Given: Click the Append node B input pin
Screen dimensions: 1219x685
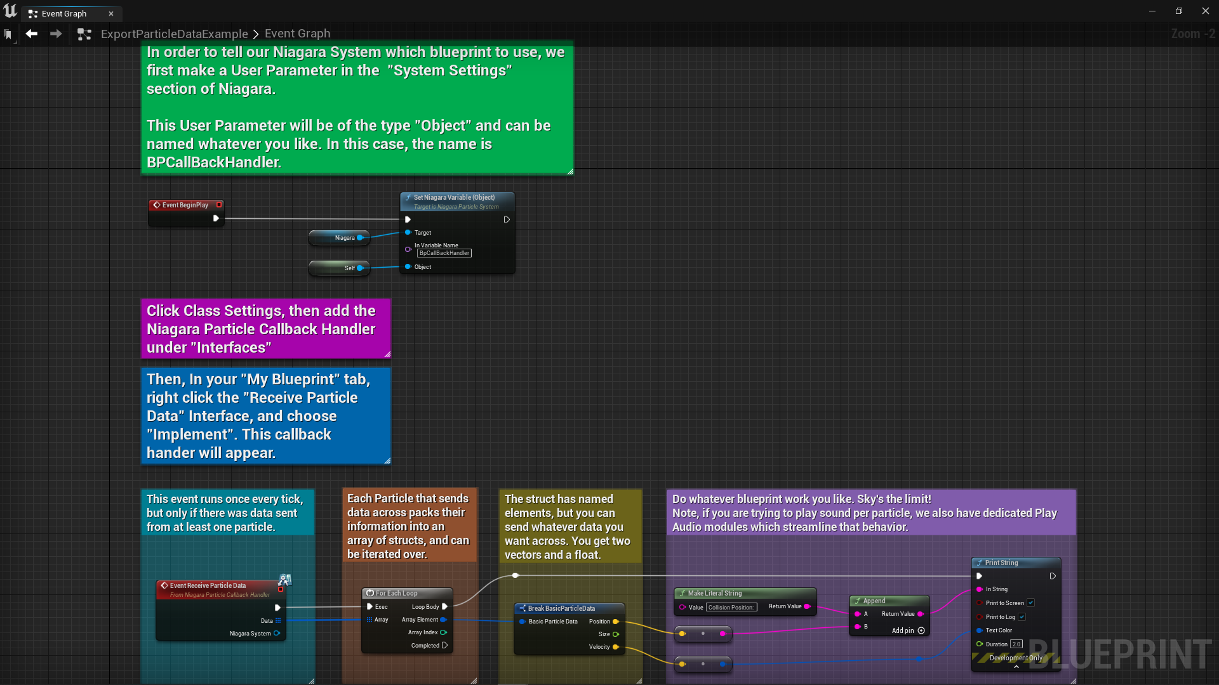Looking at the screenshot, I should point(857,627).
